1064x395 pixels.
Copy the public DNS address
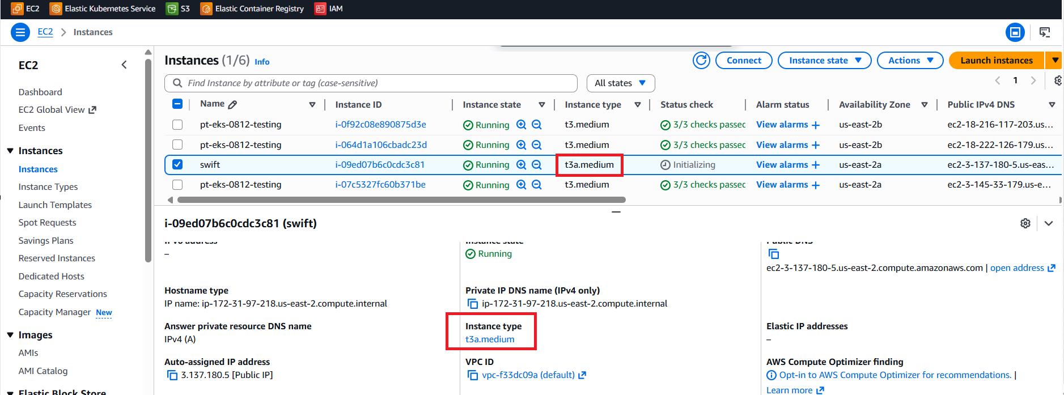pos(774,254)
